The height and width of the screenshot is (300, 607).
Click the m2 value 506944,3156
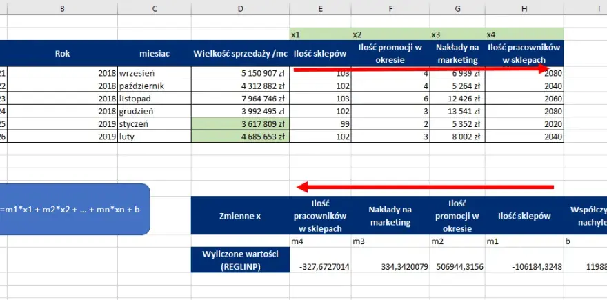(x=457, y=266)
